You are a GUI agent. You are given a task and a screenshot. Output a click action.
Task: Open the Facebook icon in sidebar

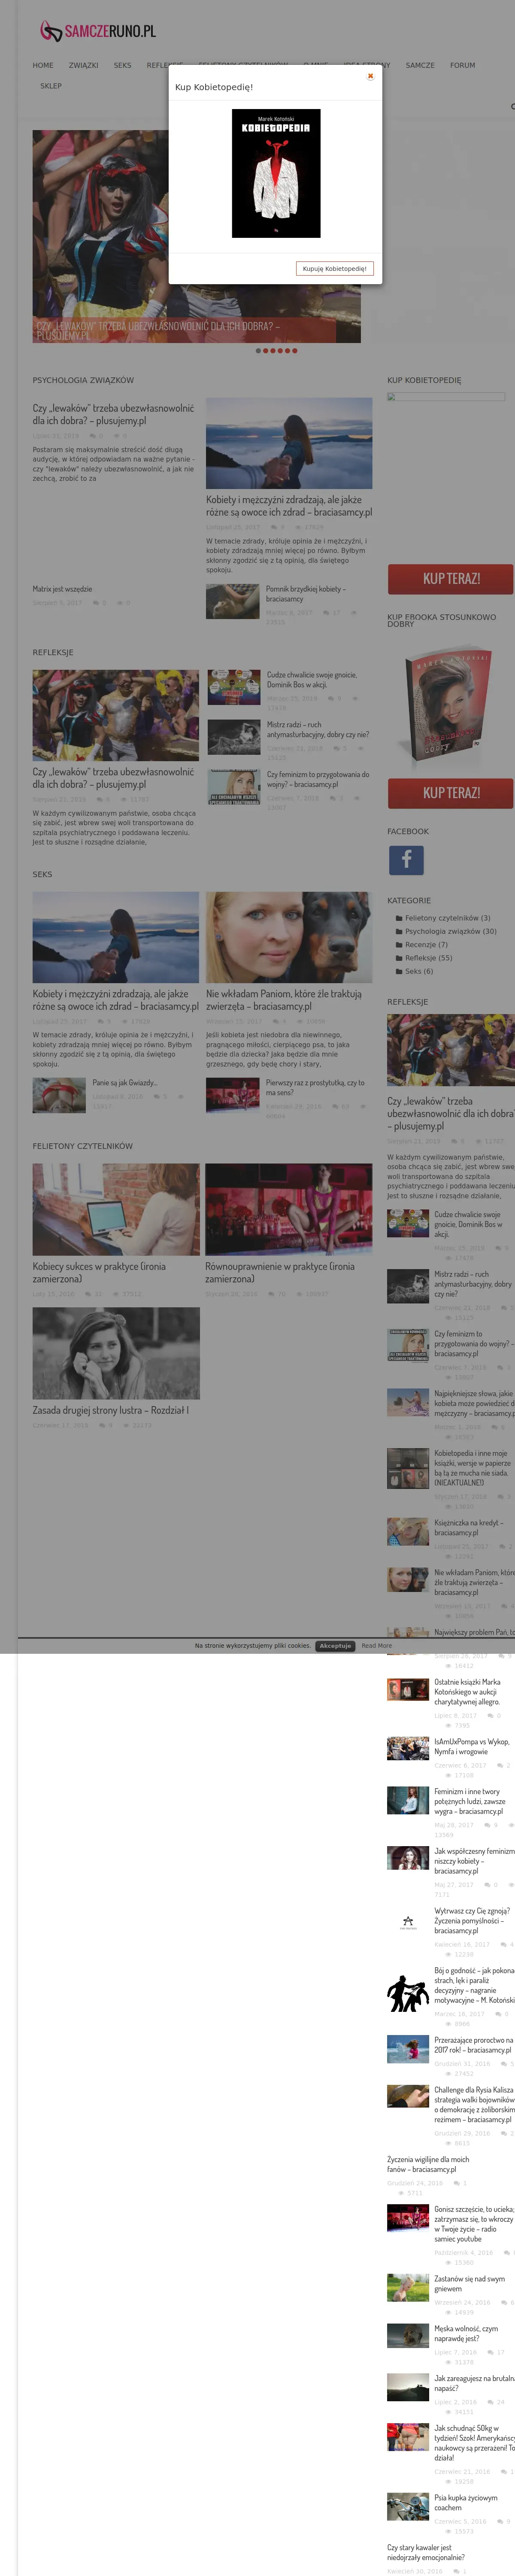(x=406, y=860)
